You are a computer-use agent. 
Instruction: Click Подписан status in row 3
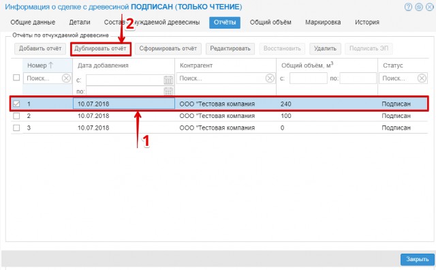(x=396, y=127)
